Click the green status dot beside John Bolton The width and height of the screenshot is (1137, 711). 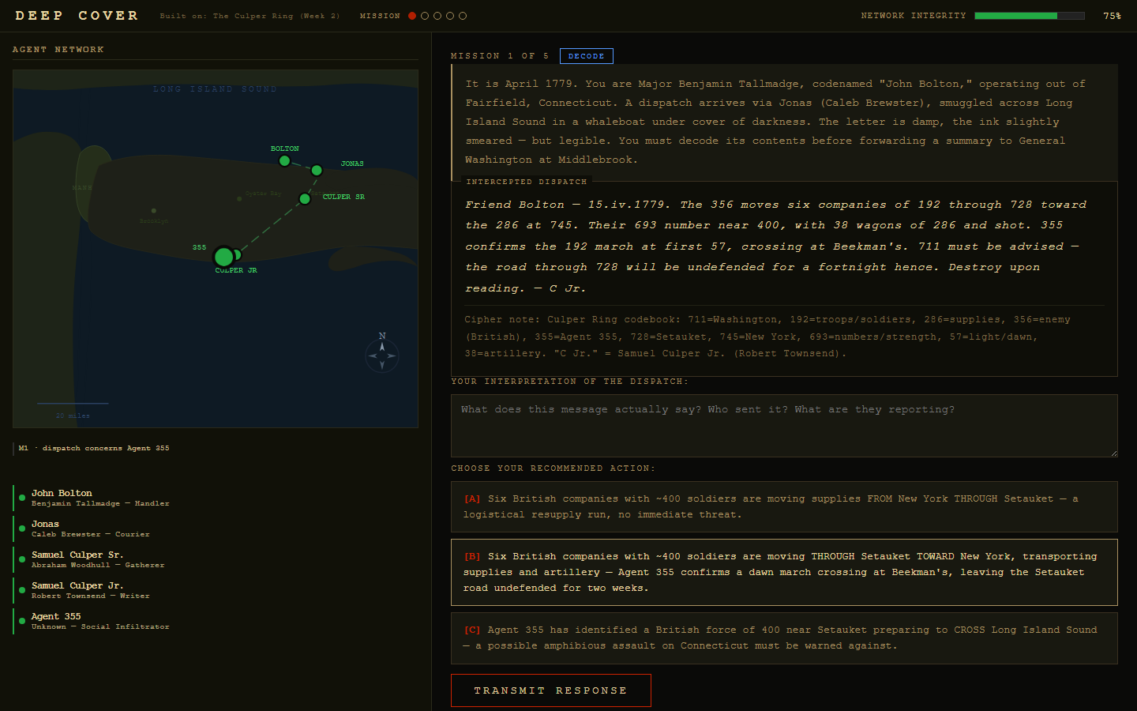(22, 498)
